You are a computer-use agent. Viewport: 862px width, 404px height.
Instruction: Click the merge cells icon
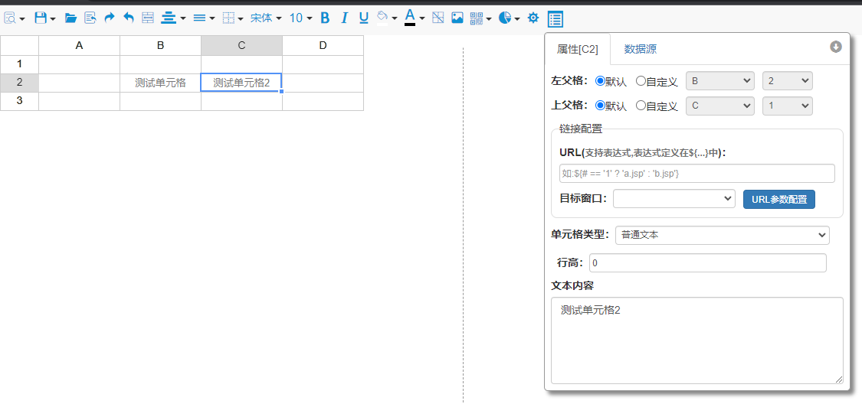tap(148, 18)
